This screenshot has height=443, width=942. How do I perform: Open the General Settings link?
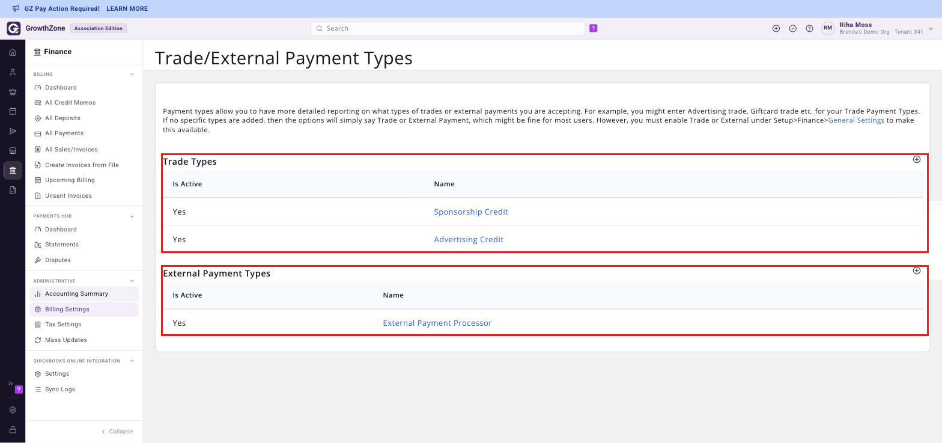coord(856,120)
